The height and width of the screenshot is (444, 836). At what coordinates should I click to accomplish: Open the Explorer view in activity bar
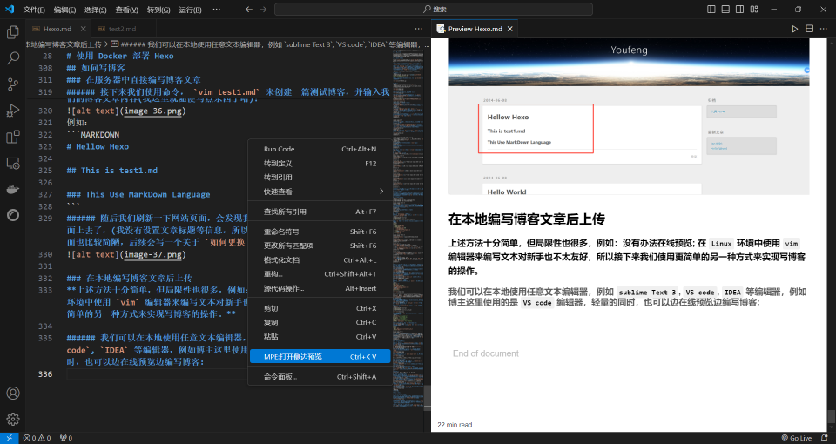tap(13, 32)
